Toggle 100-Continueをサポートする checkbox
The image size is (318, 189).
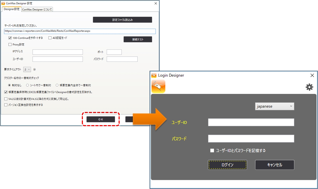[x=10, y=38]
